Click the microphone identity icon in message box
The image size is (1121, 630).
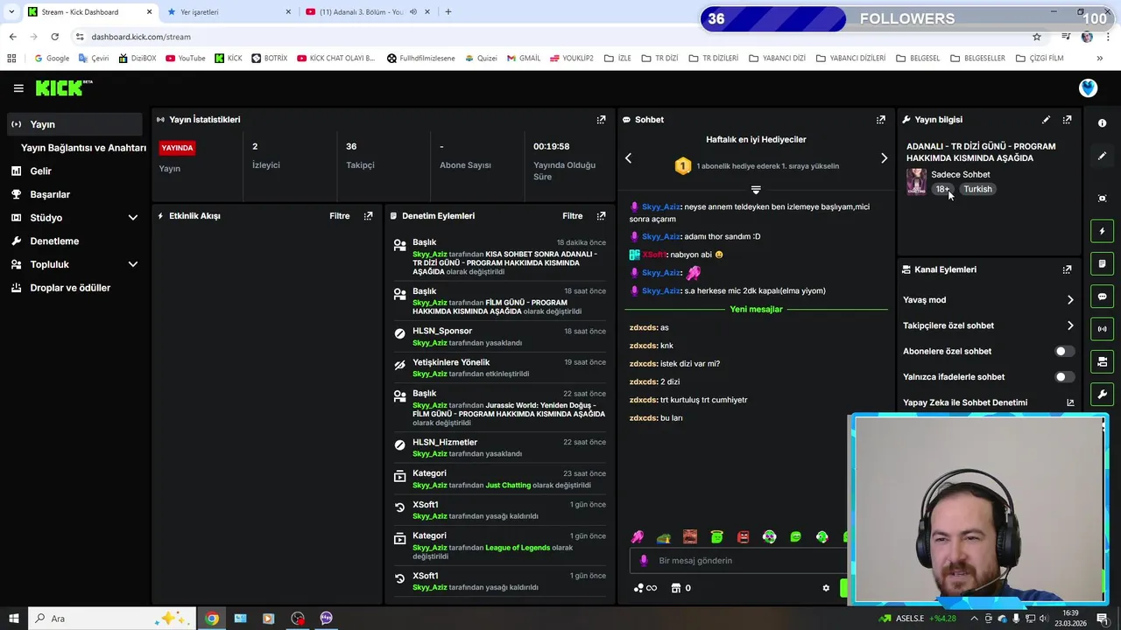point(644,561)
